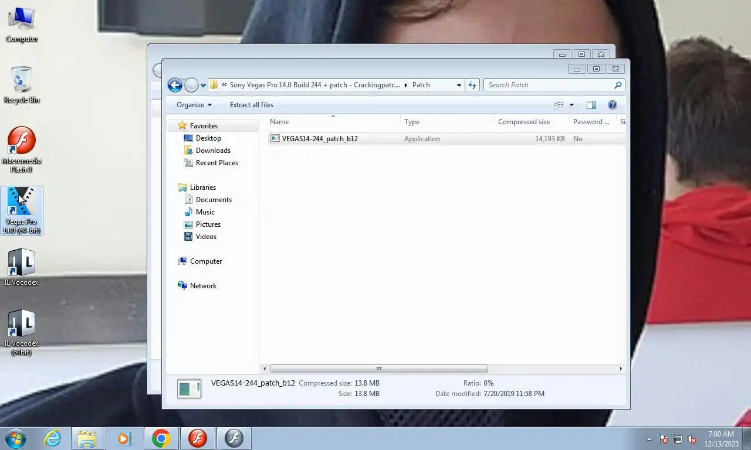
Task: Expand the address bar history dropdown
Action: coord(459,85)
